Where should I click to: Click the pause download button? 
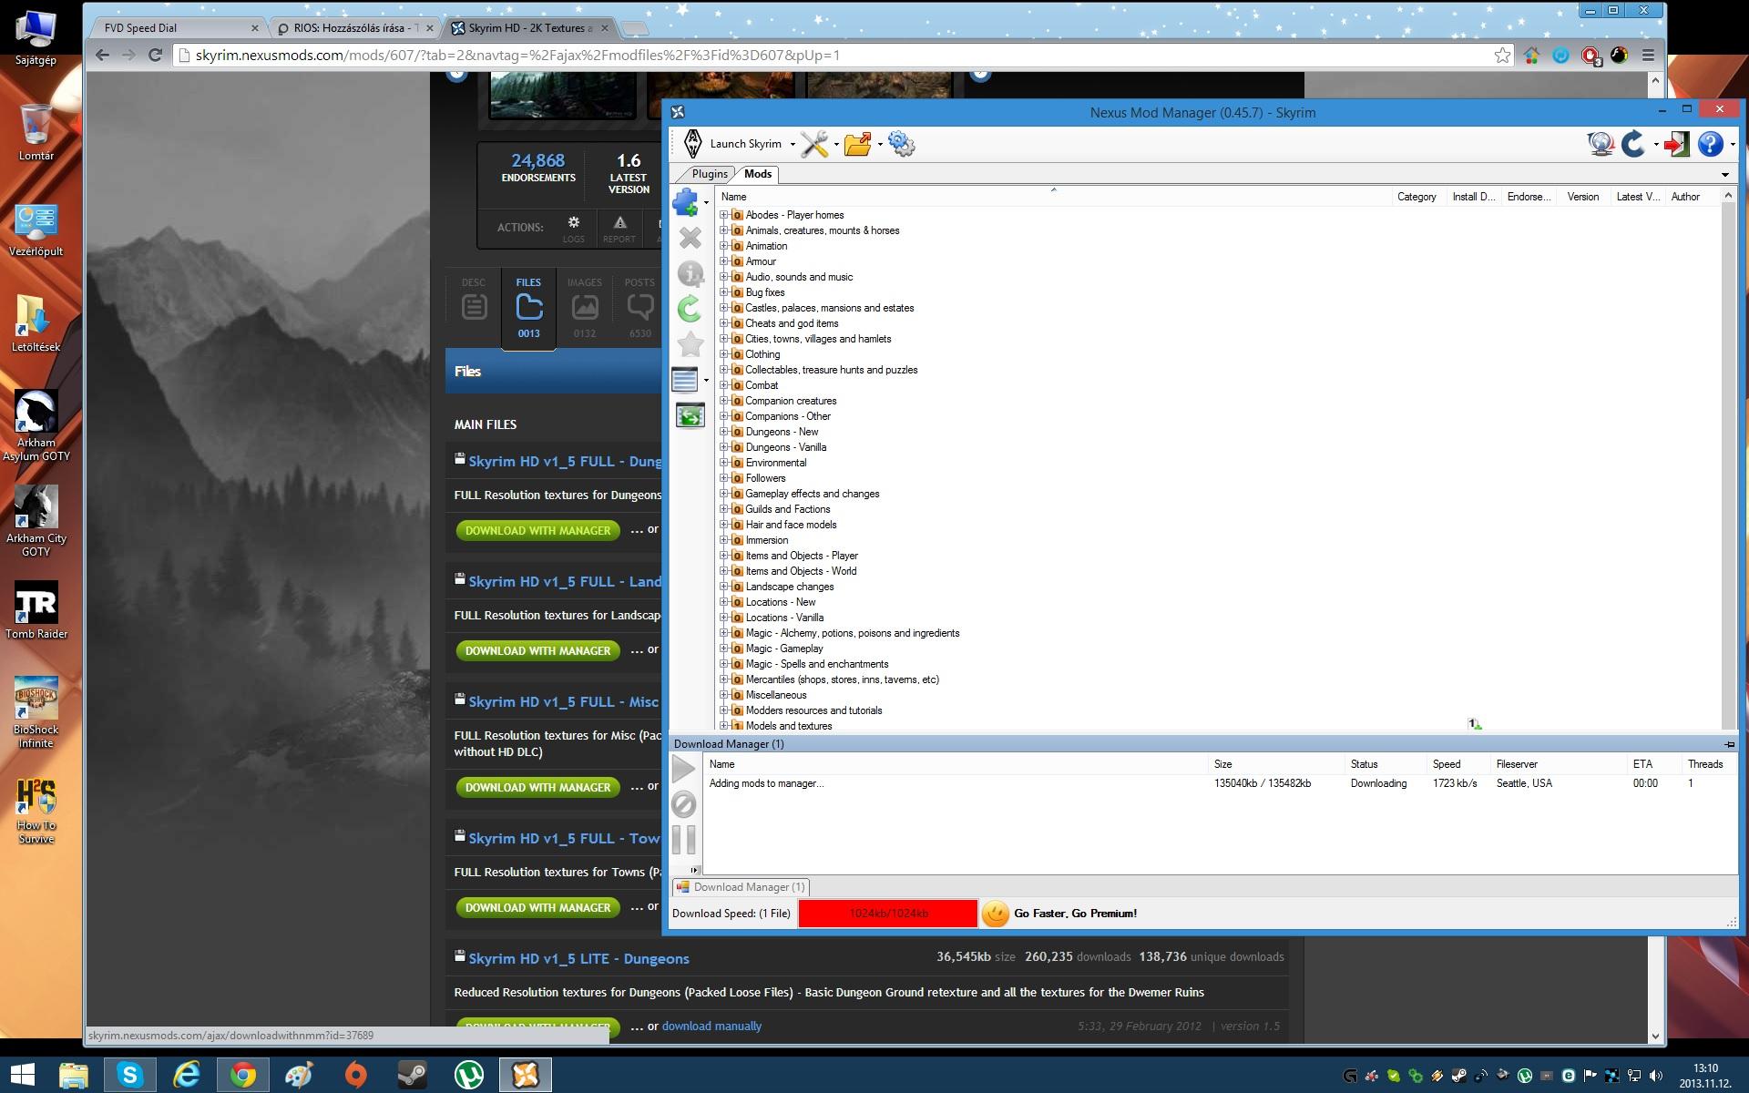684,840
